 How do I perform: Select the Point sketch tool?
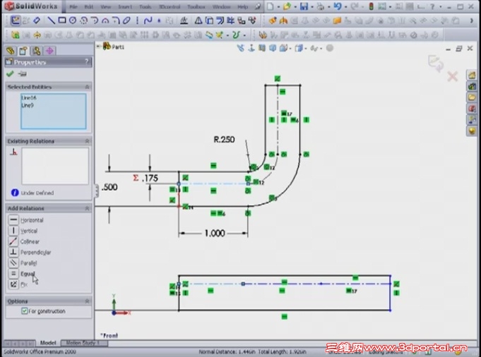[x=159, y=20]
